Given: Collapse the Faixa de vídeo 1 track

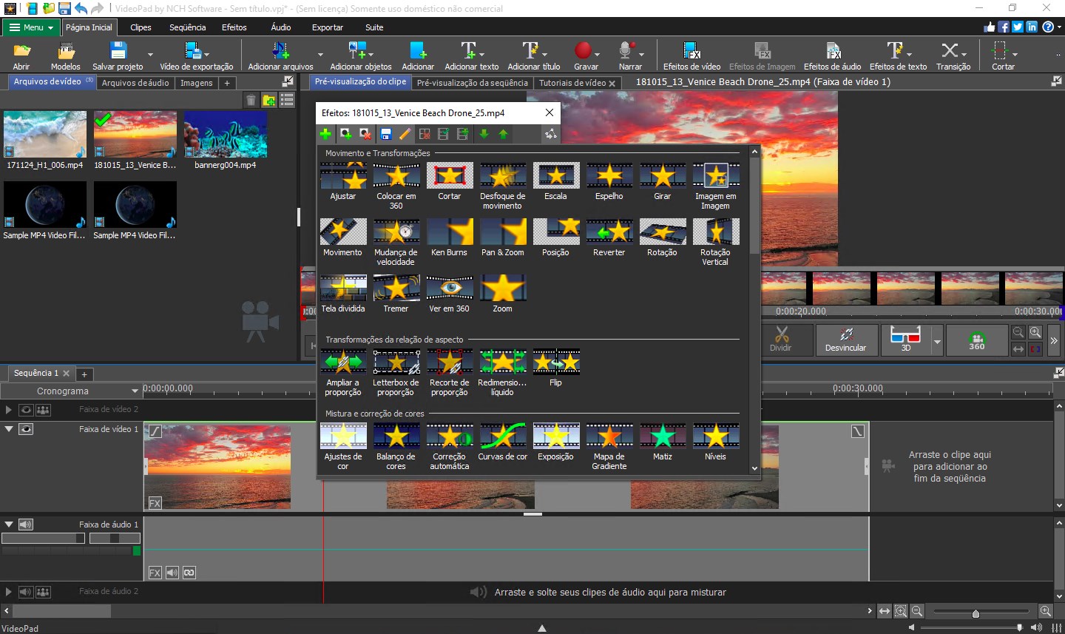Looking at the screenshot, I should click(x=9, y=429).
